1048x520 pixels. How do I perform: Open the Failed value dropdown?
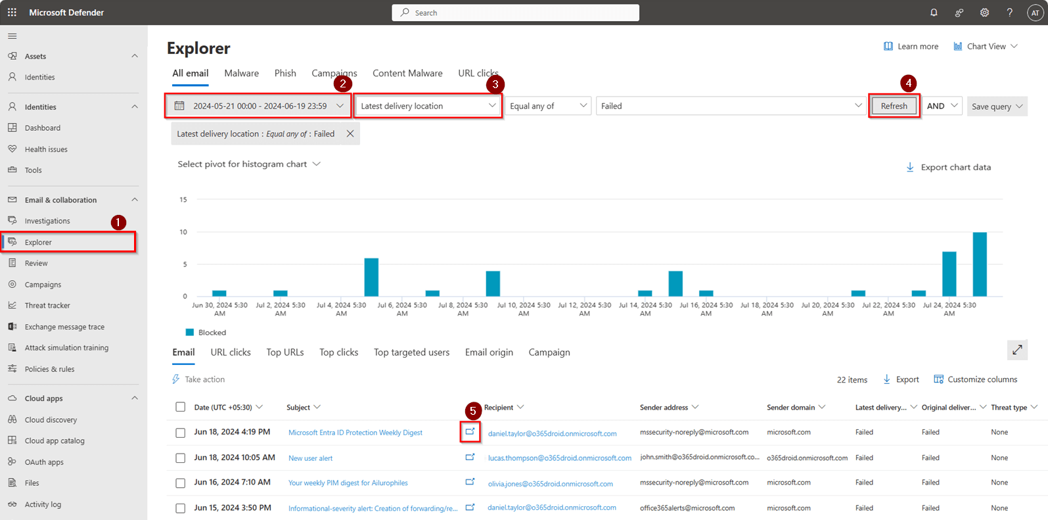[731, 106]
